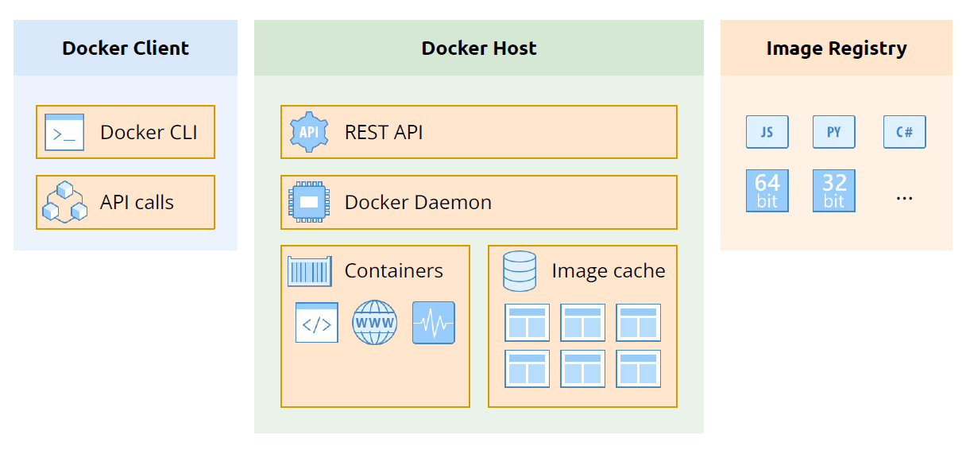Click the 32 bit image tile
Viewport: 970px width, 450px height.
tap(833, 191)
